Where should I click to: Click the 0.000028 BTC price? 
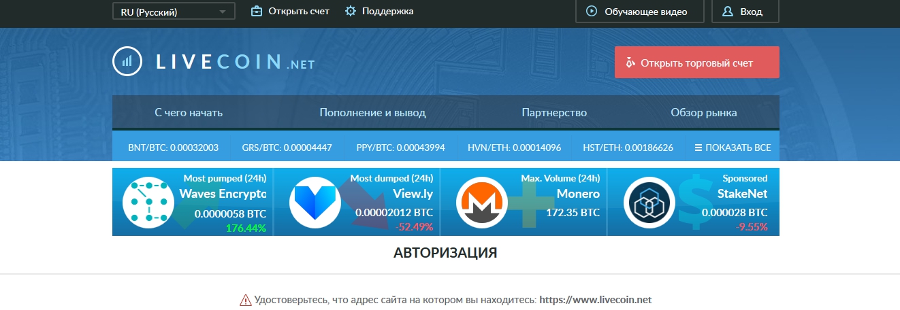(735, 213)
